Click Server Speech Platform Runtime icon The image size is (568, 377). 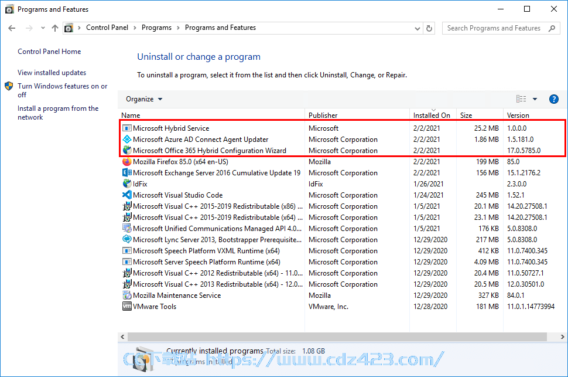[127, 262]
